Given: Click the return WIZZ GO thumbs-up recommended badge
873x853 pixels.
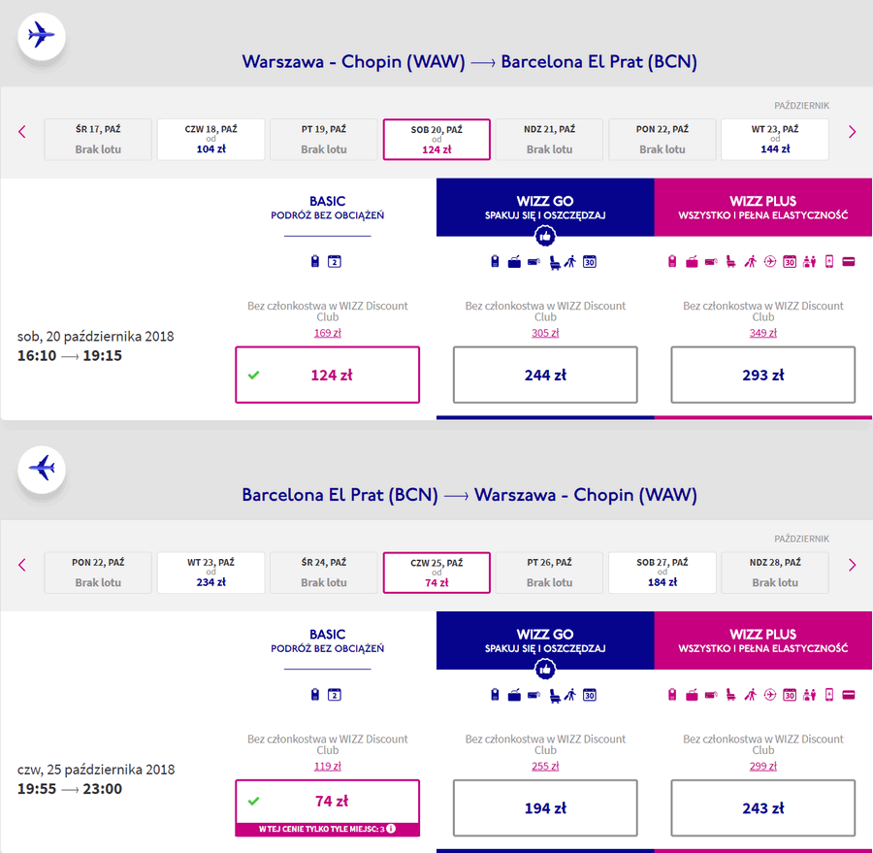Looking at the screenshot, I should (545, 670).
